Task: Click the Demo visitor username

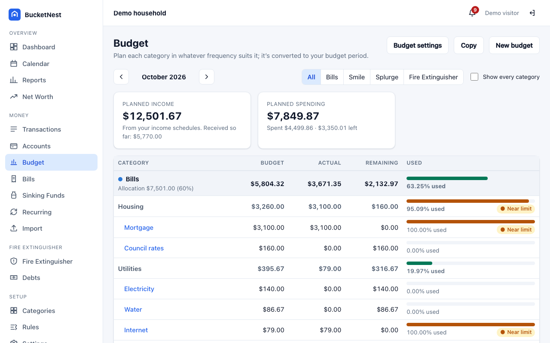Action: tap(502, 13)
